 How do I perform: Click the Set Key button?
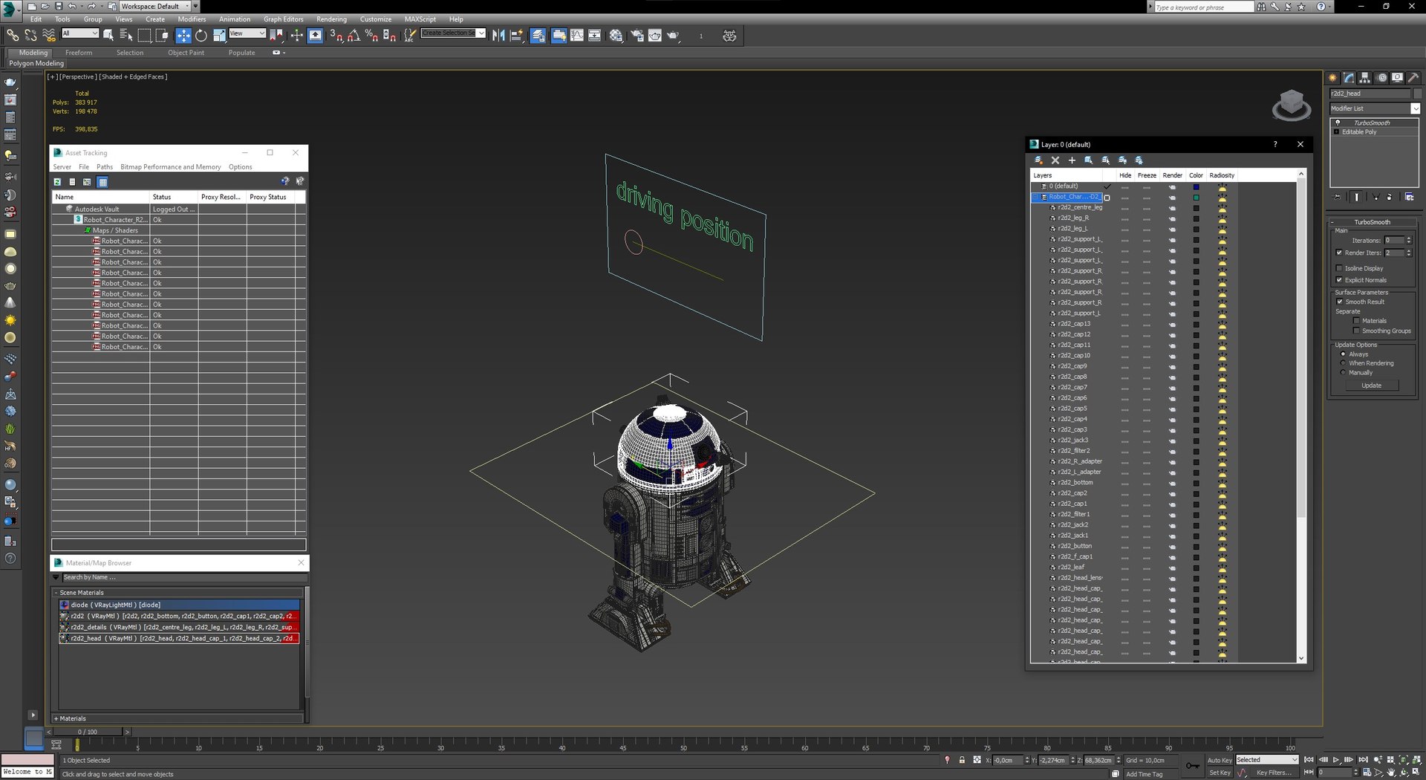(1220, 773)
